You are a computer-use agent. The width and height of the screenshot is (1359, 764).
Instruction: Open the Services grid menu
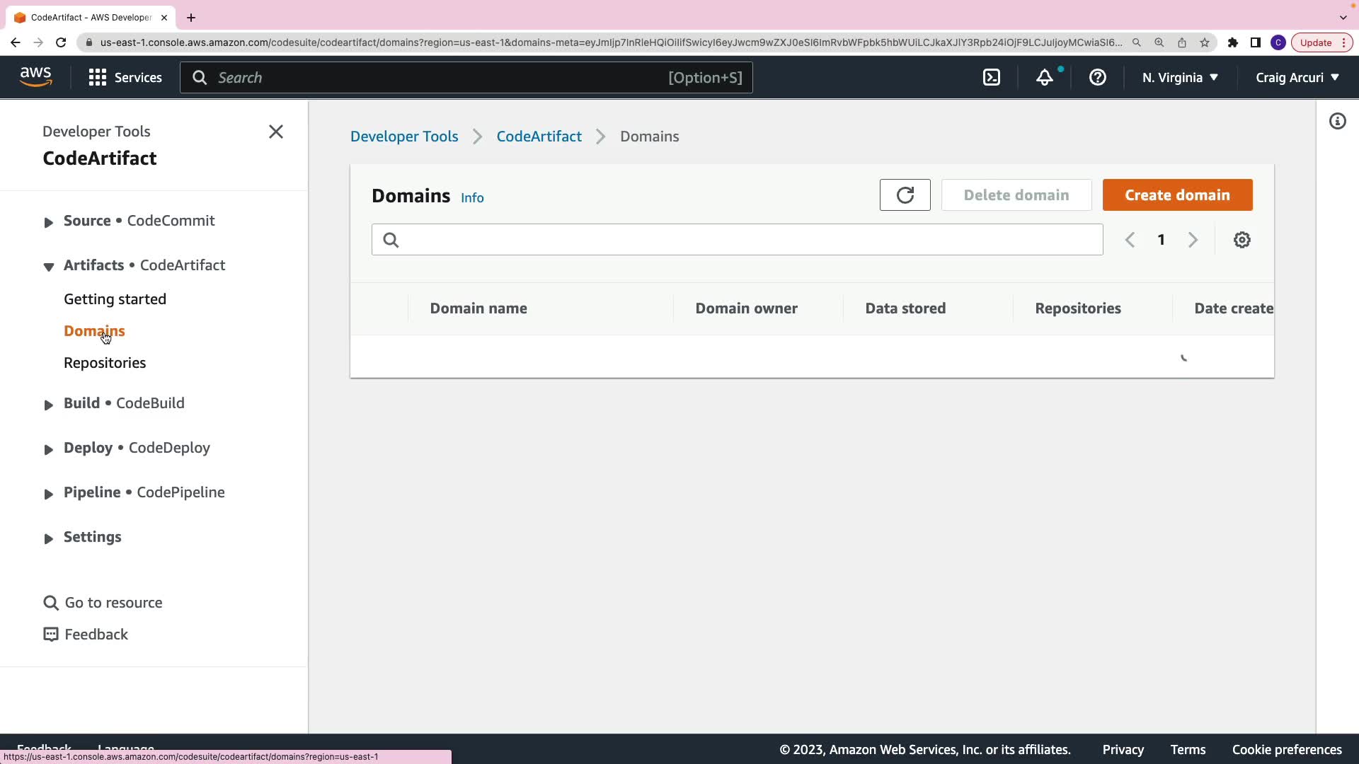click(125, 78)
